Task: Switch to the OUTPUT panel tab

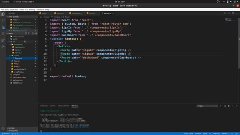Action: click(52, 106)
